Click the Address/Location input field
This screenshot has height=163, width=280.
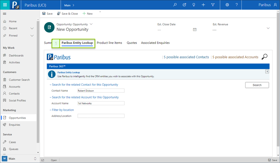tap(101, 116)
